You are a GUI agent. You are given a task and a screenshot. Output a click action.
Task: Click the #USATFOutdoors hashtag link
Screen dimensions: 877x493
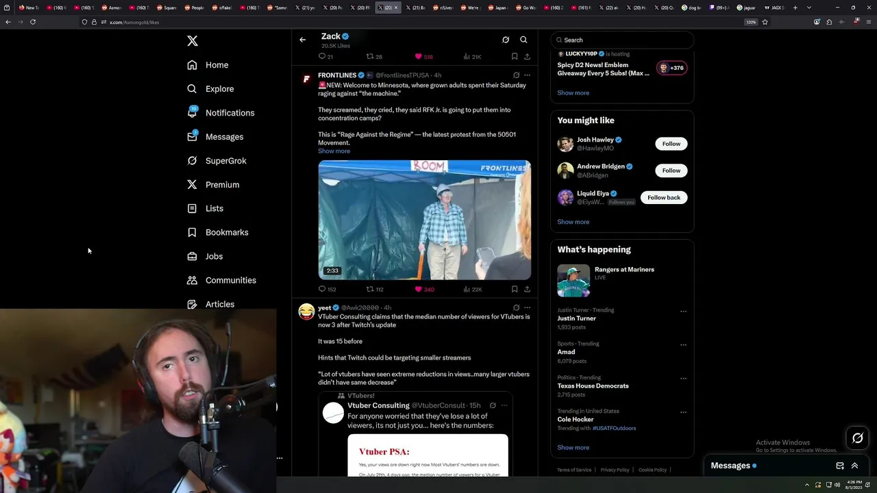[x=614, y=428]
